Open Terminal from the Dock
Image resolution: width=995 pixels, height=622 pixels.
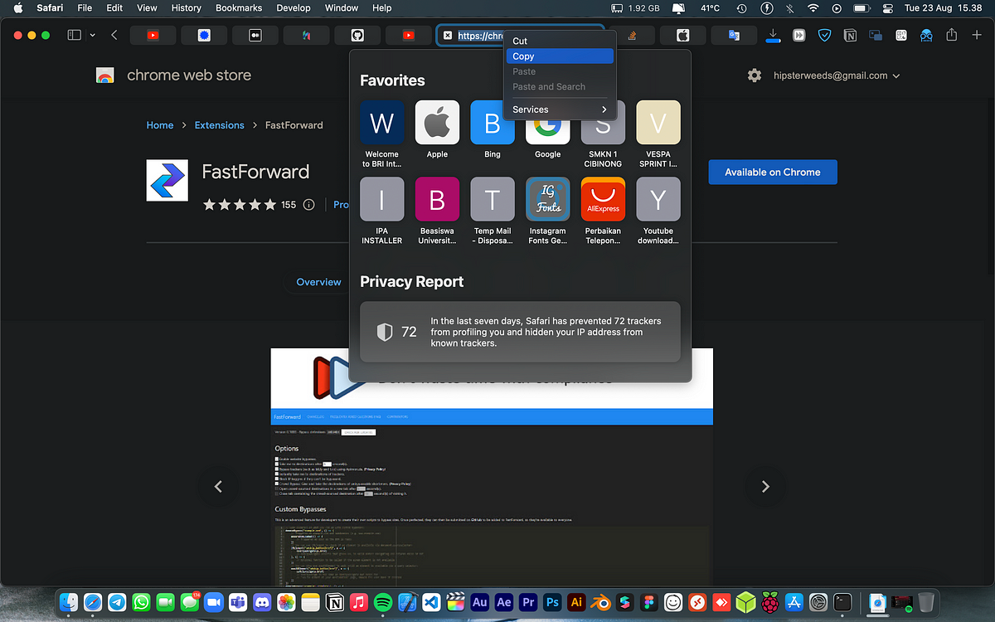click(843, 602)
